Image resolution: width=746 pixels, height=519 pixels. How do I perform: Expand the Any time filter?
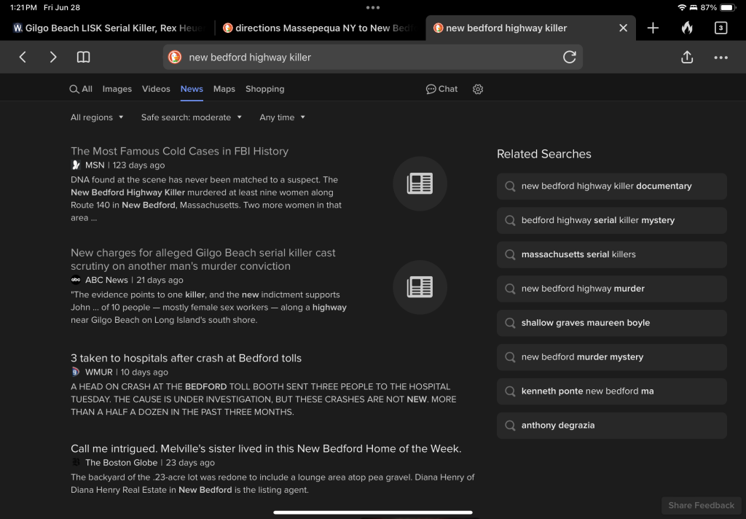pos(282,117)
